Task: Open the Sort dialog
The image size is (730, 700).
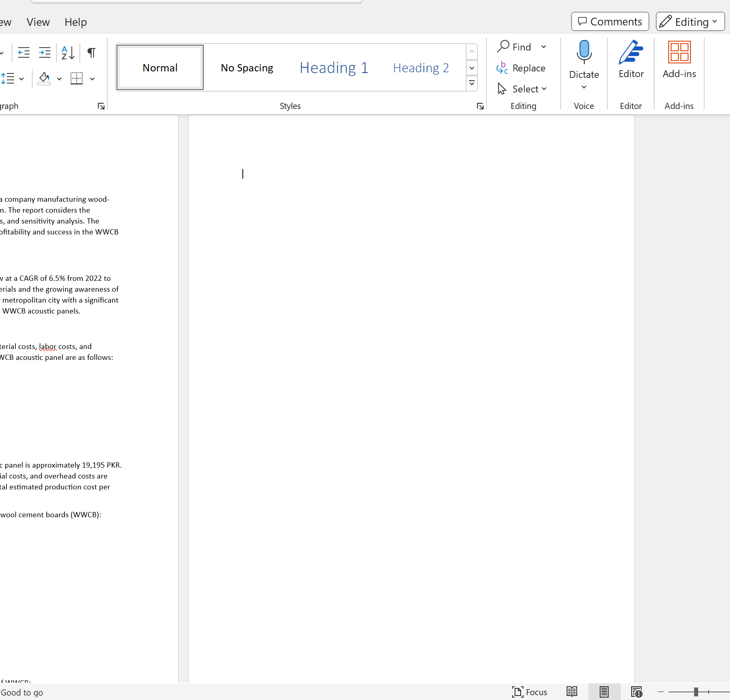Action: (67, 53)
